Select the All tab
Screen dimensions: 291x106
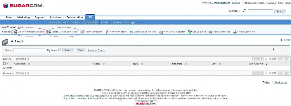90,17
